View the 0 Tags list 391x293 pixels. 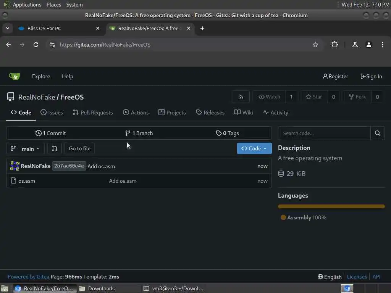[228, 133]
